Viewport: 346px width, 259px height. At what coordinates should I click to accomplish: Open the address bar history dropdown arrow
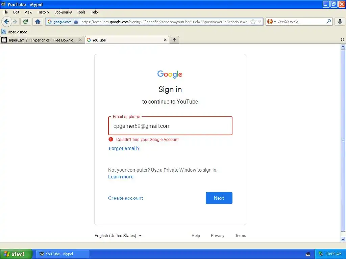260,22
